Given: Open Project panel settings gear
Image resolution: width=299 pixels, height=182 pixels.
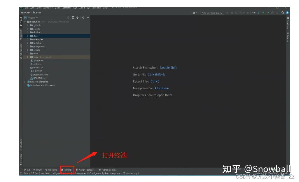Looking at the screenshot, I should click(x=83, y=17).
